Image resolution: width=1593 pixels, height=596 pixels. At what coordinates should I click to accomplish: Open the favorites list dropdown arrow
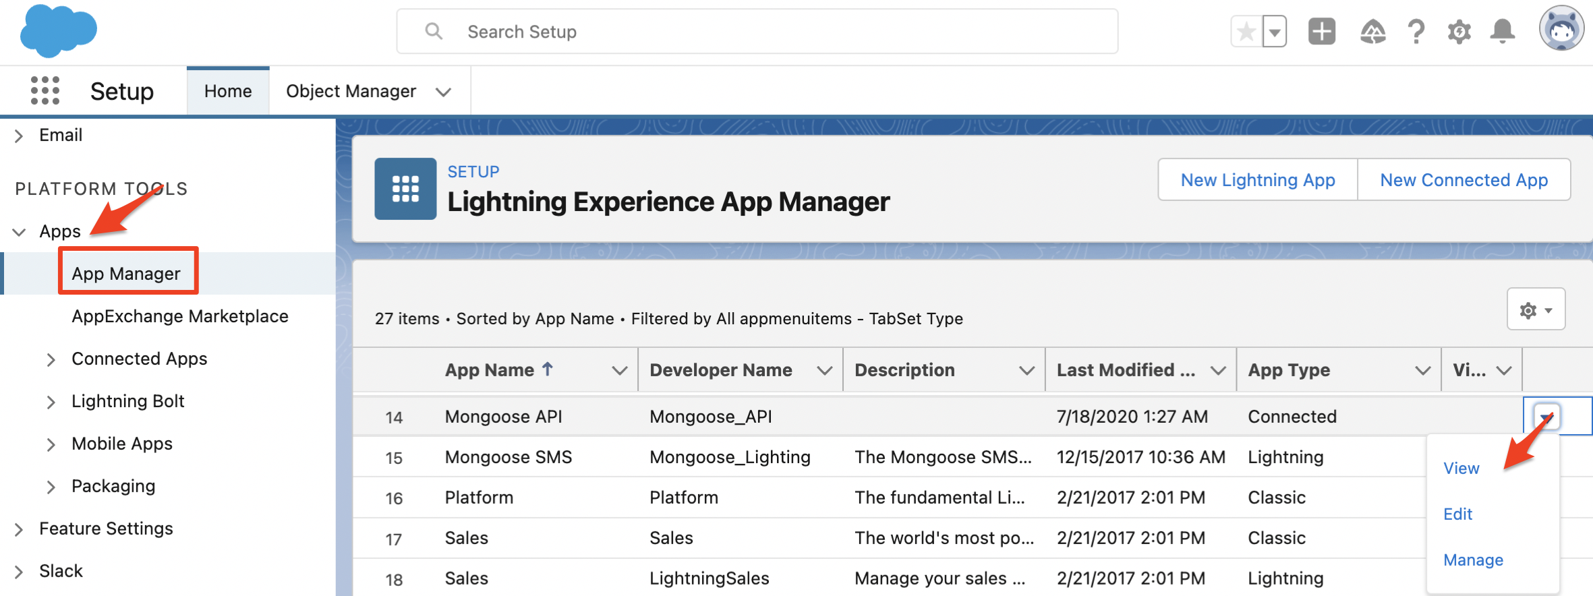pos(1275,32)
